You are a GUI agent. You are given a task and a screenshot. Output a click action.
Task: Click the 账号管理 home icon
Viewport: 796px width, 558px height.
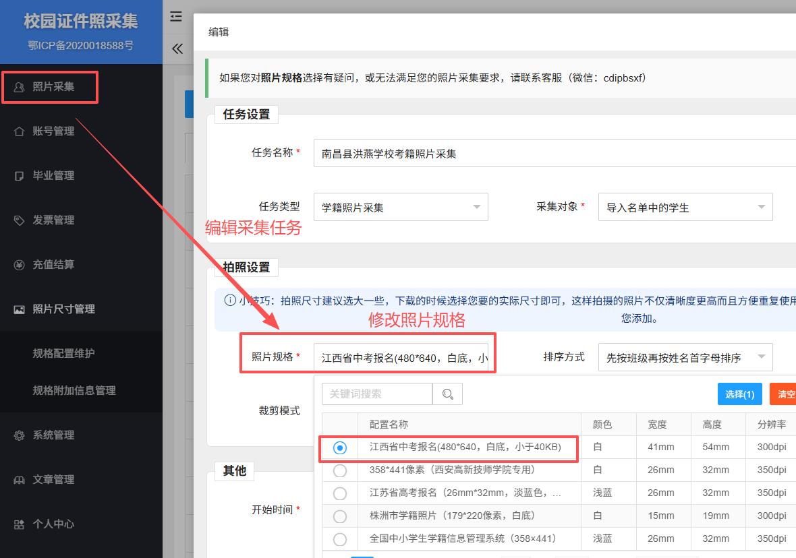pos(19,131)
